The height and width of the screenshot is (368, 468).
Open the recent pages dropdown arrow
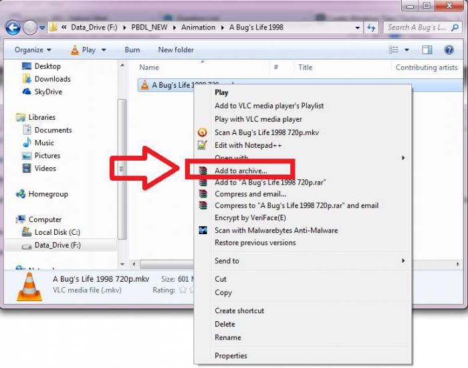tap(42, 28)
